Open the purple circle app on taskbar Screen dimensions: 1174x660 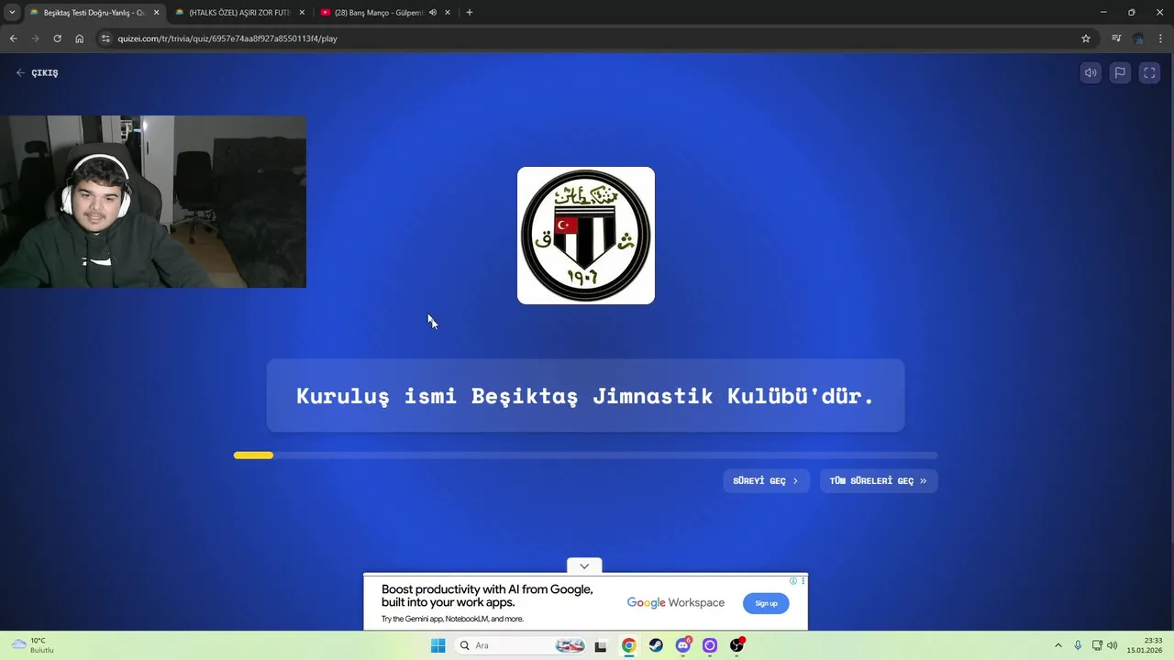click(x=710, y=645)
